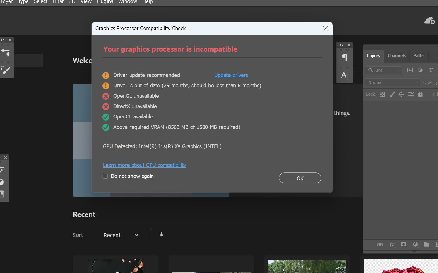The width and height of the screenshot is (438, 273).
Task: Click the Update drivers link
Action: click(231, 75)
